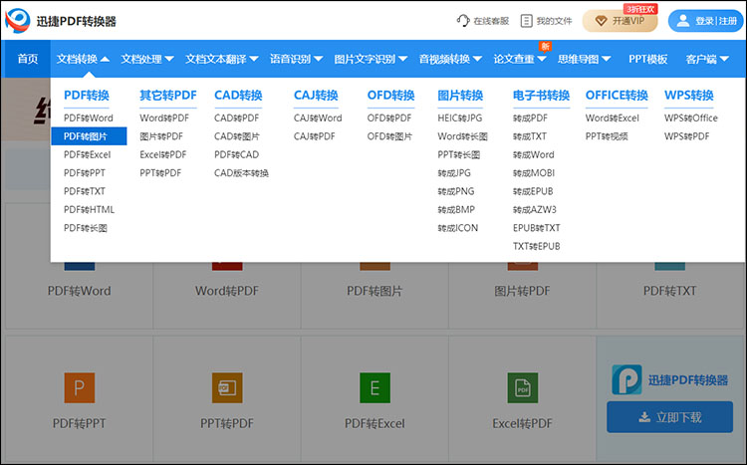Click the user avatar icon on 登录|注册
747x465 pixels.
[683, 21]
